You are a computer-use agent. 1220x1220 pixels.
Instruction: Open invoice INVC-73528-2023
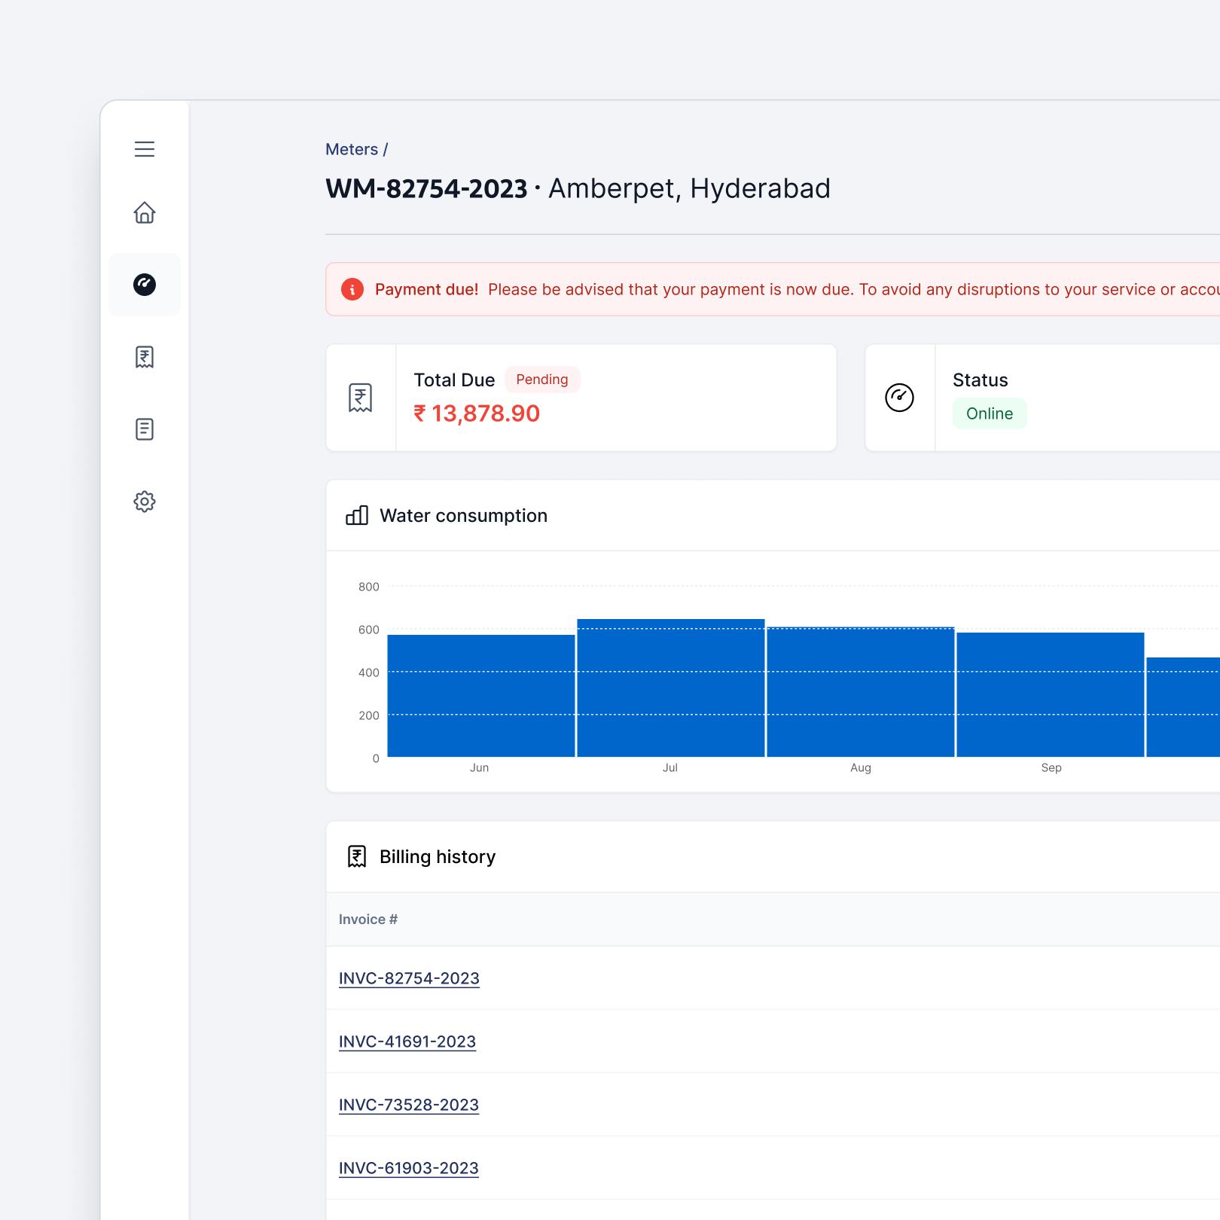click(x=409, y=1105)
